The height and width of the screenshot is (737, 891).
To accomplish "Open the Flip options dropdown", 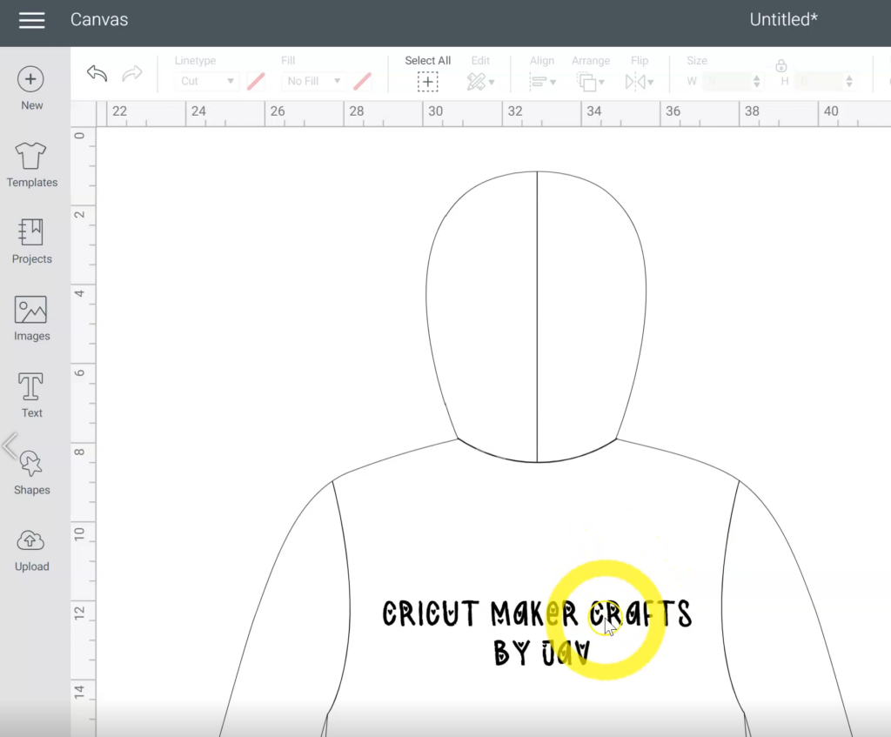I will [640, 82].
